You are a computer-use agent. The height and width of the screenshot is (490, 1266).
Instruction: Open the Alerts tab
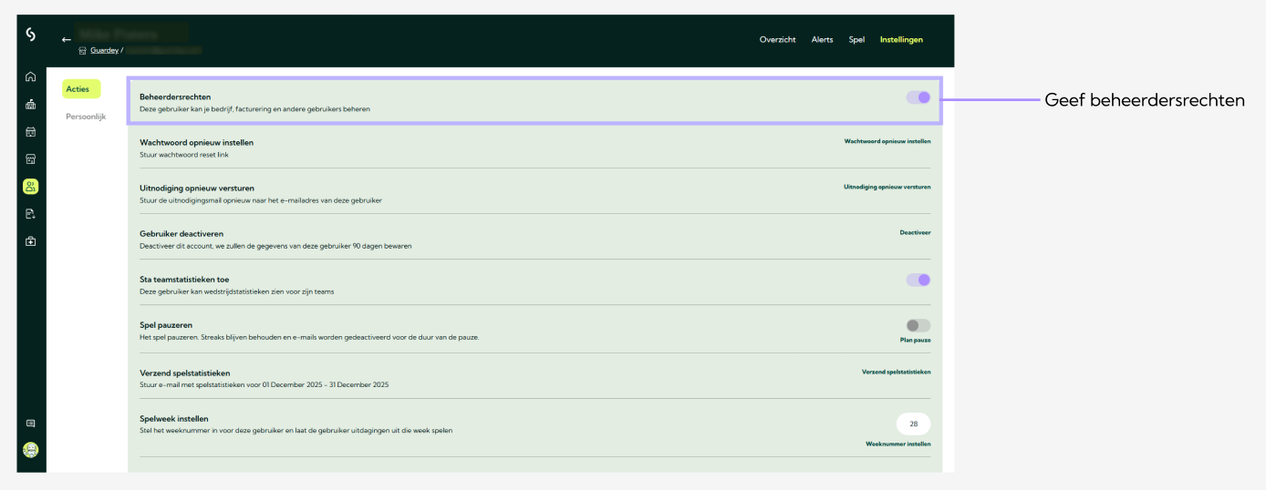[x=822, y=40]
